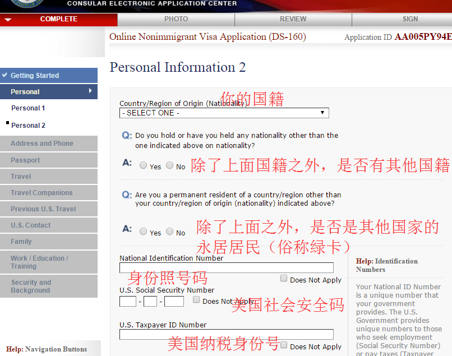Click the Getting Started checkmark icon
Viewport: 452px width, 356px height.
click(4, 75)
